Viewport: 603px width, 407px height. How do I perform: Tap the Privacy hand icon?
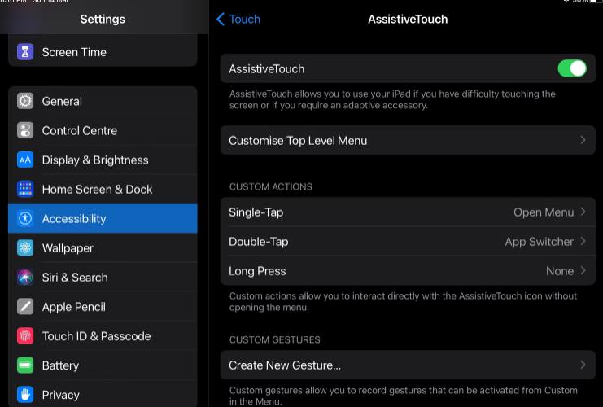coord(25,394)
